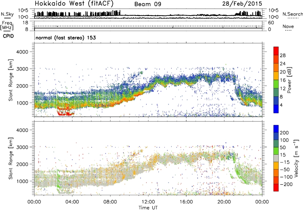Click '3000' on the velocity panel axis
The width and height of the screenshot is (303, 210).
click(22, 147)
